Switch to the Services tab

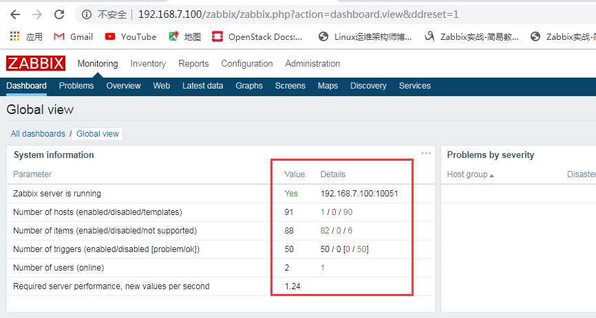coord(415,86)
